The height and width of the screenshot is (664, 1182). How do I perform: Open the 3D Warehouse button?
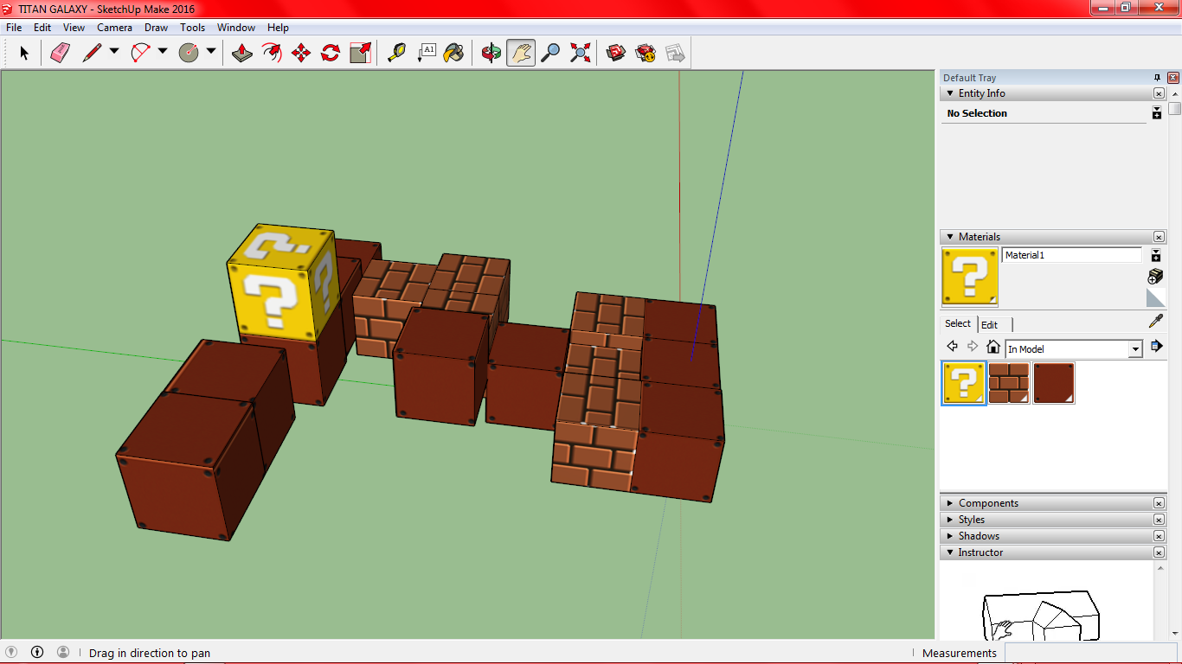coord(616,54)
